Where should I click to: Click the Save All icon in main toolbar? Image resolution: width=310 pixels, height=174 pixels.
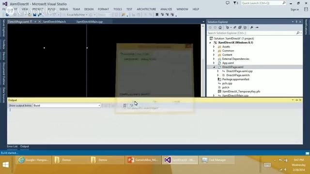40,14
